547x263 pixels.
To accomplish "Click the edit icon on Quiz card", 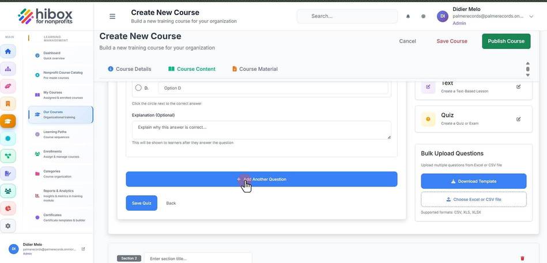I will coord(518,119).
